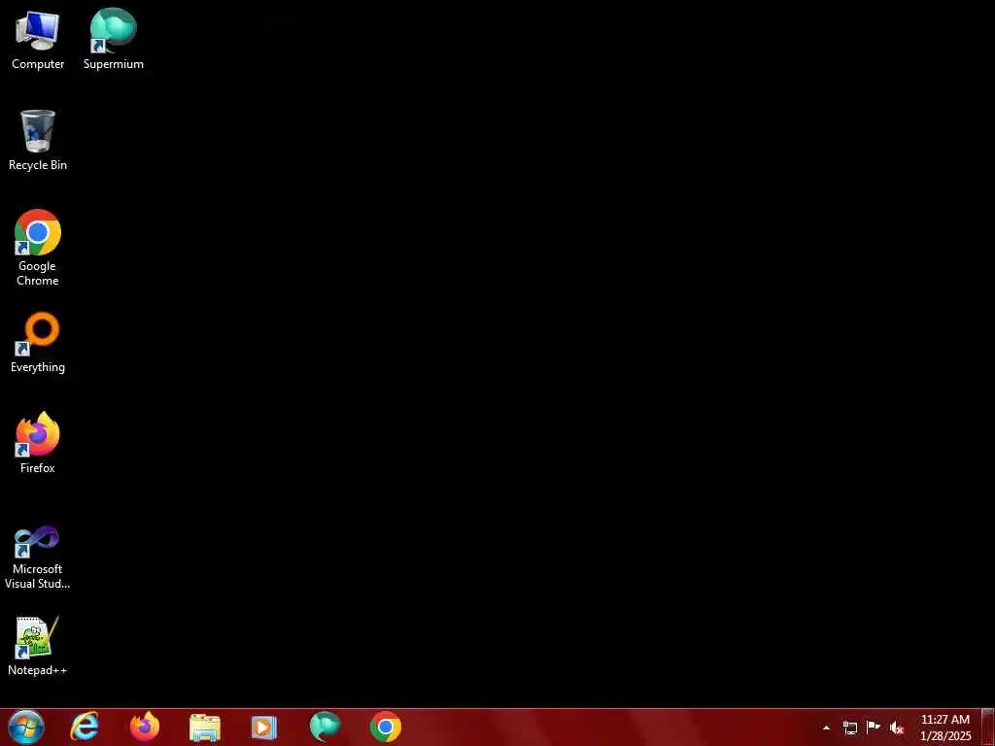Select the Everything search shortcut
Viewport: 995px width, 746px height.
38,343
